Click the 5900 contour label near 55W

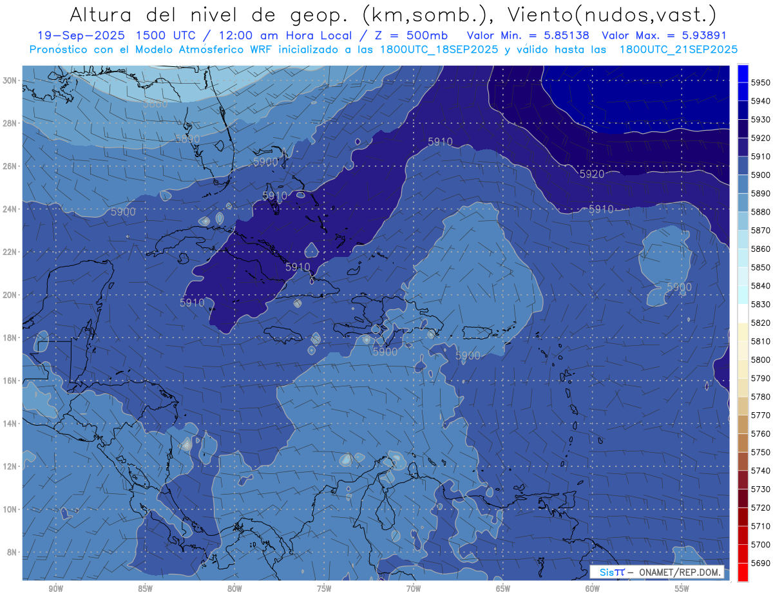[679, 287]
